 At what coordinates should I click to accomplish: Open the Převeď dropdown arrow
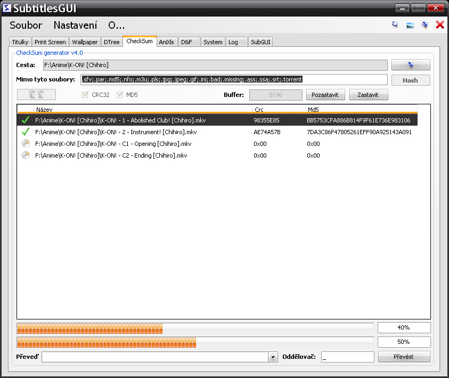pyautogui.click(x=273, y=357)
